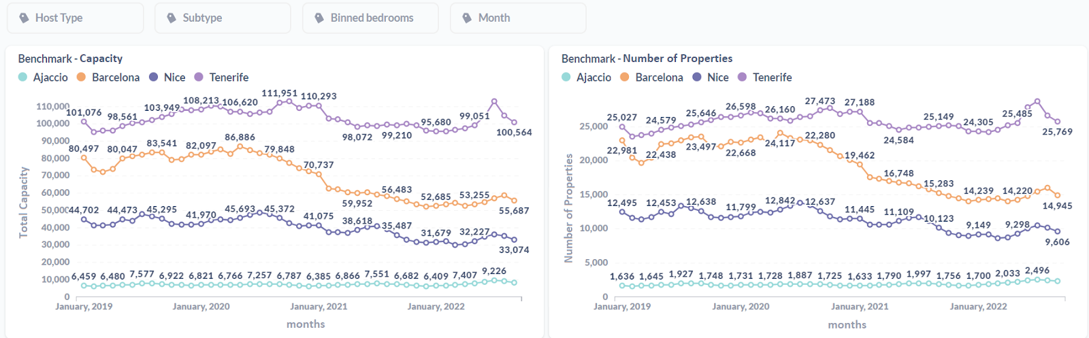Click Benchmark - Number of Properties title
Viewport: 1089px width, 338px height.
coord(647,58)
